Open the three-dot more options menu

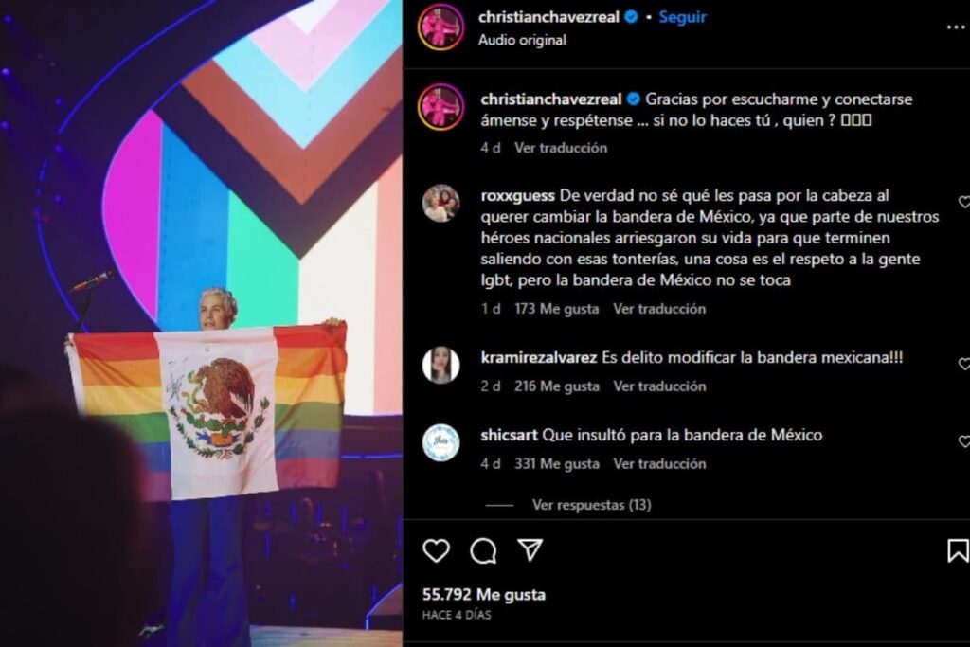[x=956, y=27]
